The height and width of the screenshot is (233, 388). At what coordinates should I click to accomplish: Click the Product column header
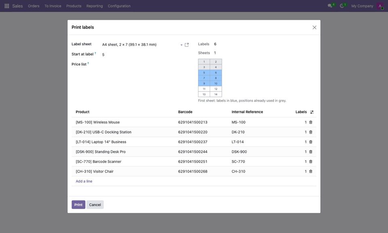point(82,112)
